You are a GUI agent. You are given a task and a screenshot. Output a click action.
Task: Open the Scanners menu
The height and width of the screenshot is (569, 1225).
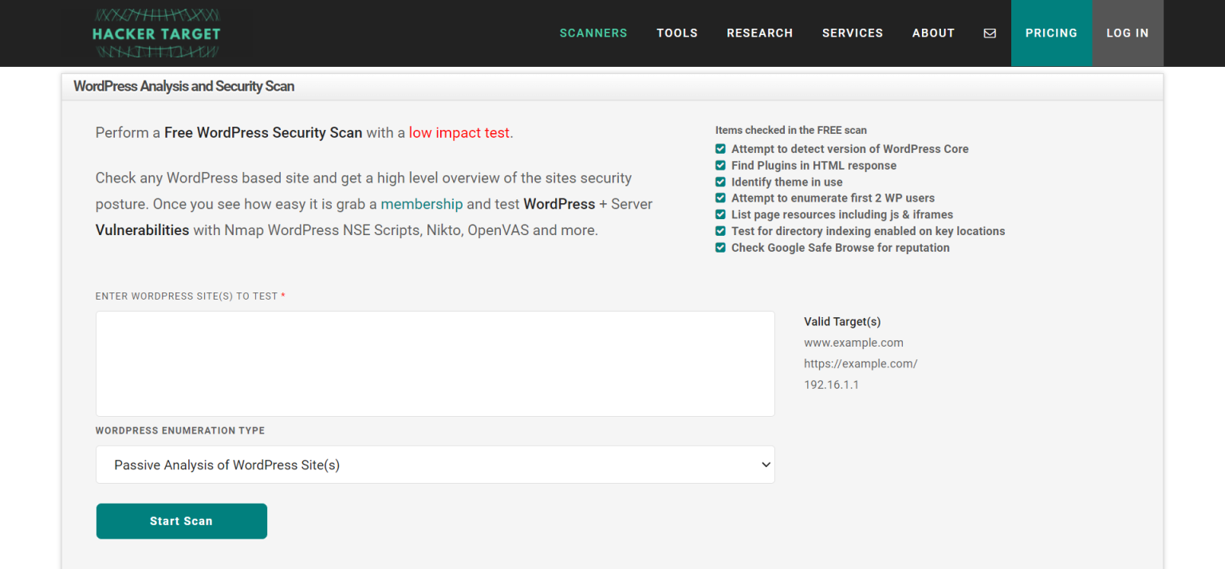click(x=593, y=33)
